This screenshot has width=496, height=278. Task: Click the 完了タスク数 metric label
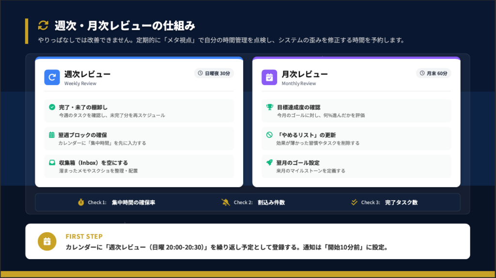[401, 203]
